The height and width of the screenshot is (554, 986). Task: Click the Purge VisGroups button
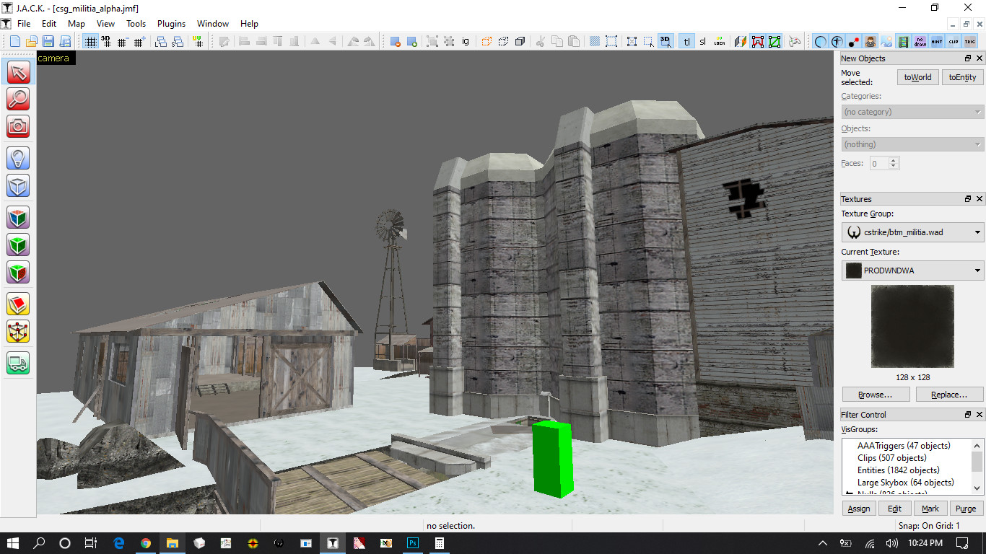pyautogui.click(x=966, y=509)
